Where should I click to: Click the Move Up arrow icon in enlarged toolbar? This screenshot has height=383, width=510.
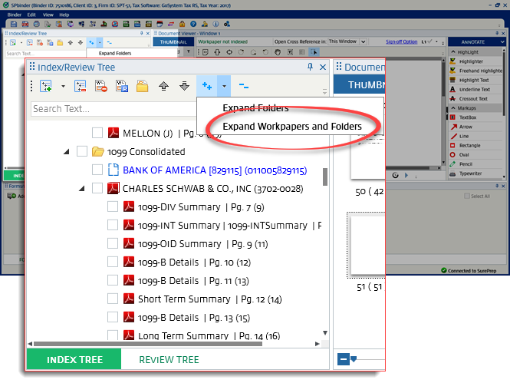[163, 86]
